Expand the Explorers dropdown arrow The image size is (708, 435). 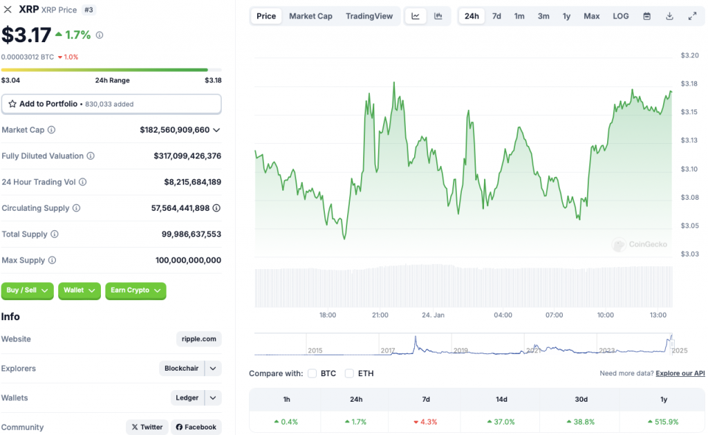[x=213, y=368]
